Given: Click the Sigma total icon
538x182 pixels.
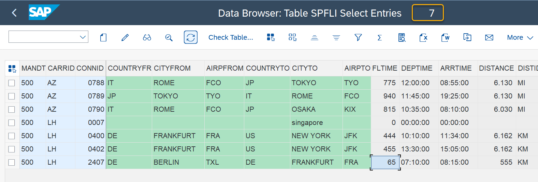Looking at the screenshot, I should [x=379, y=37].
